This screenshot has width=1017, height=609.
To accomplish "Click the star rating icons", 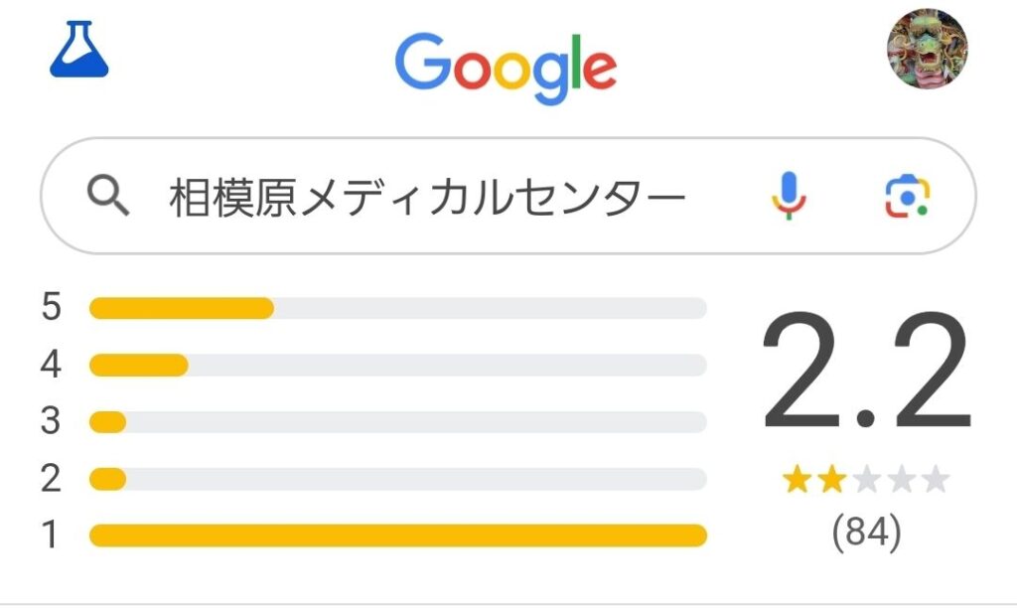I will pos(865,481).
